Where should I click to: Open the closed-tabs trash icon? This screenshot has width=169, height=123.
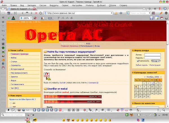pos(150,9)
